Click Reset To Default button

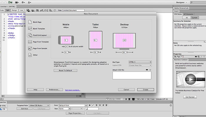pos(65,70)
